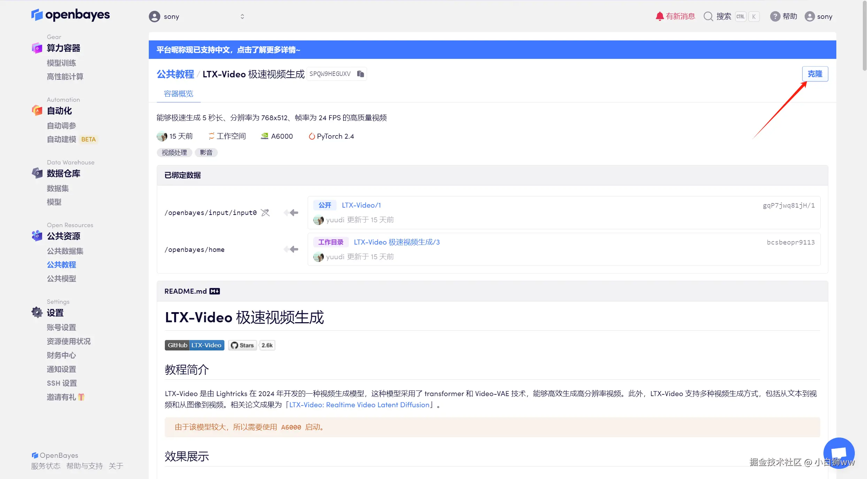The image size is (867, 479).
Task: Click the GitHub Stars badge
Action: pos(243,345)
